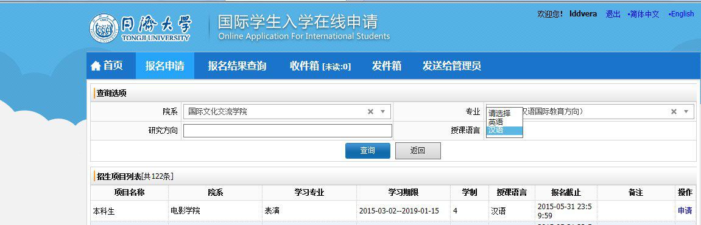Select 汉语 in the language list
Viewport: 701px width, 225px height.
point(504,130)
